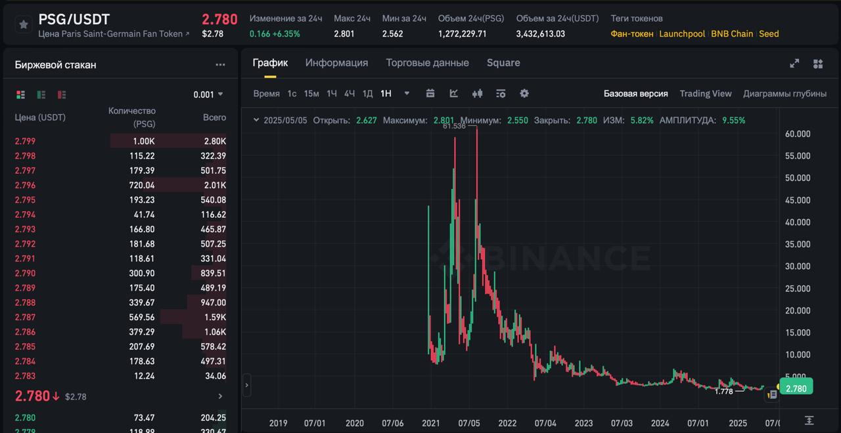Click the BNB Chain tag
This screenshot has height=433, width=841.
(x=732, y=33)
